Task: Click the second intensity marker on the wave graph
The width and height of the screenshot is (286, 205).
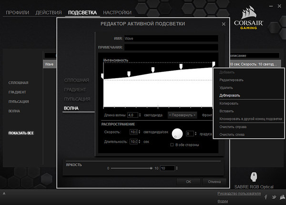Action: pos(128,73)
